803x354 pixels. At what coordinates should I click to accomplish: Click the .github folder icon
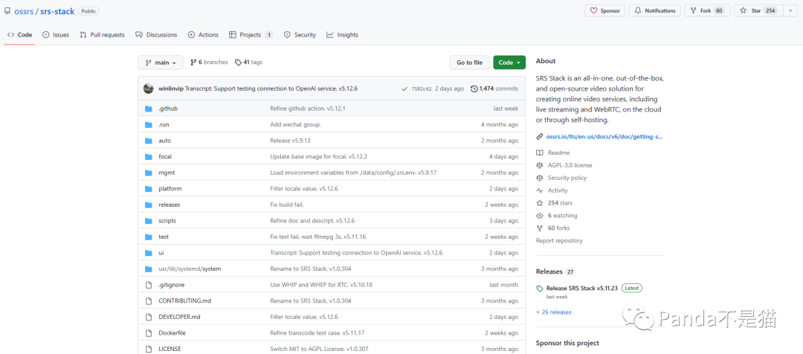pos(149,109)
